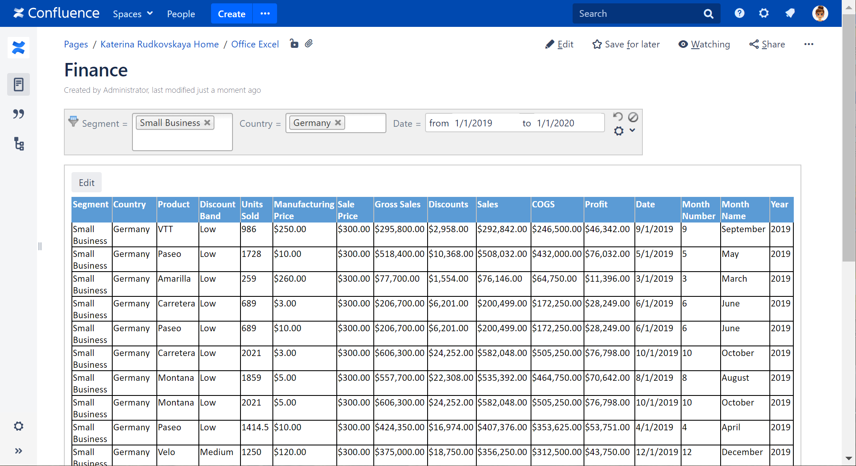Viewport: 856px width, 466px height.
Task: Expand the Spaces dropdown menu
Action: (x=132, y=14)
